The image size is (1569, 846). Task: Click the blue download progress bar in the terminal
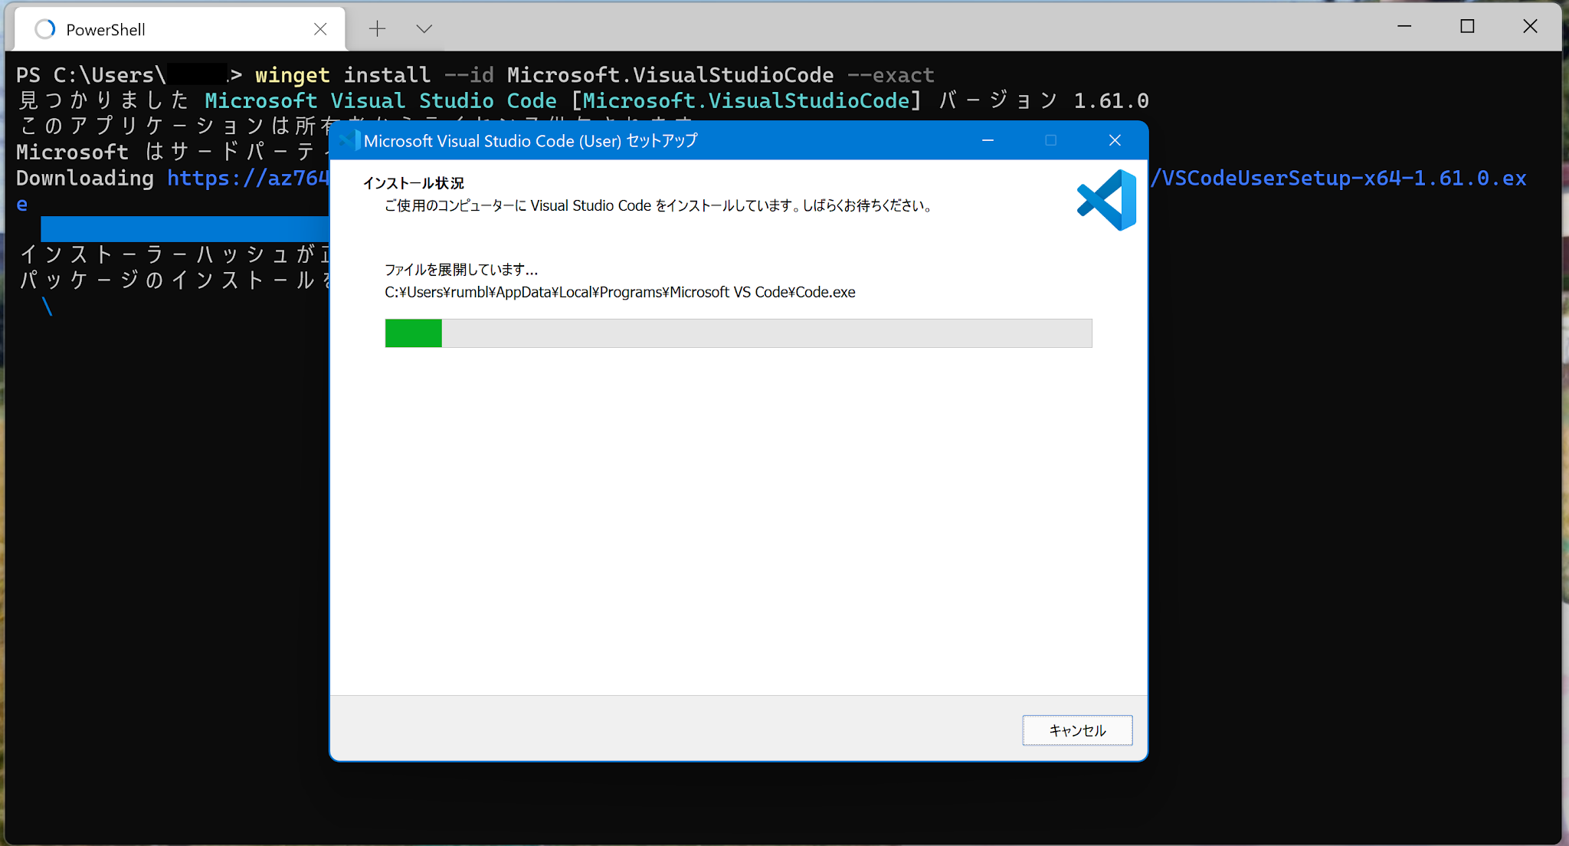[x=185, y=228]
